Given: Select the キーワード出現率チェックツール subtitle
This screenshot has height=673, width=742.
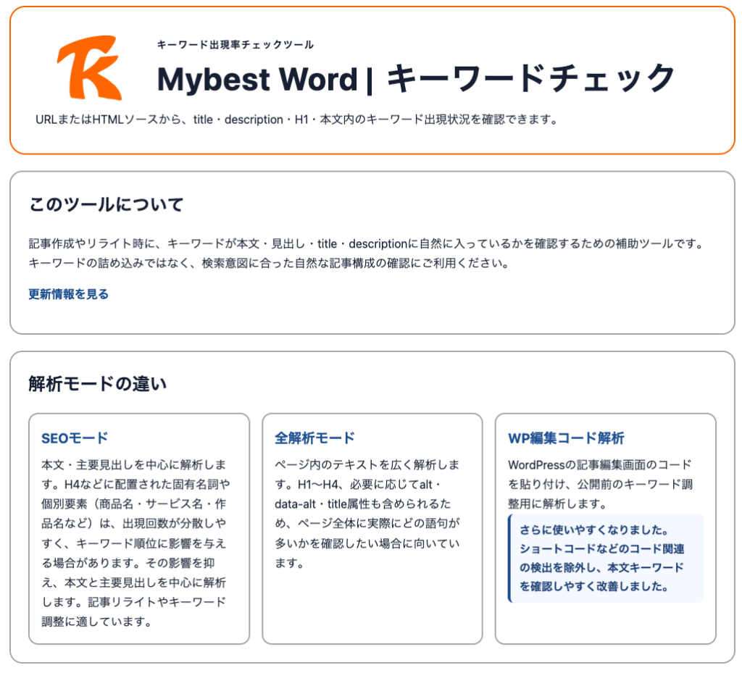Looking at the screenshot, I should click(x=235, y=44).
